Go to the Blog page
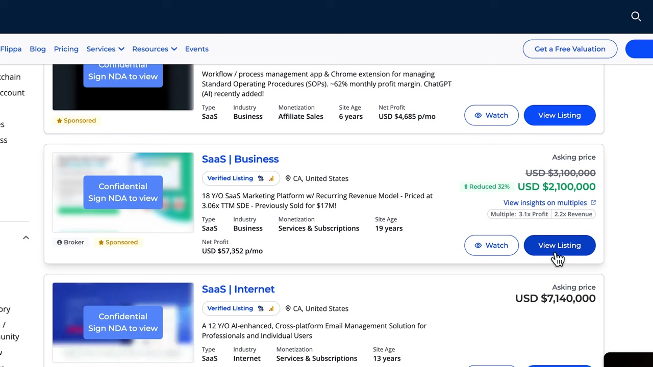Screen dimensions: 653x367 (38, 49)
